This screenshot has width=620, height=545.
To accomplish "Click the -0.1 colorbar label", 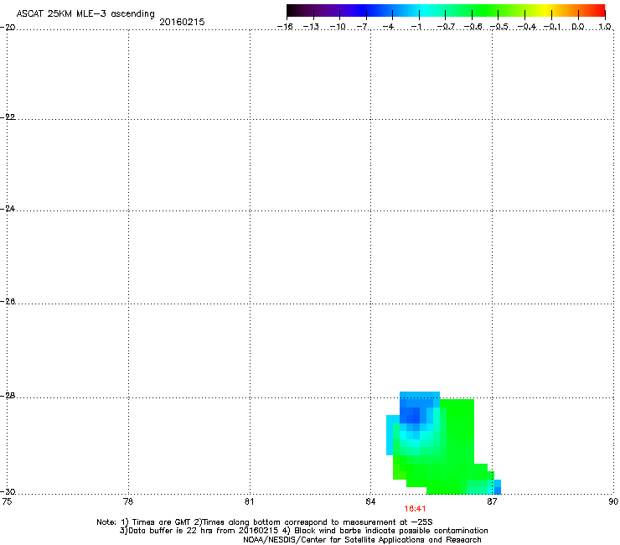I will click(552, 27).
